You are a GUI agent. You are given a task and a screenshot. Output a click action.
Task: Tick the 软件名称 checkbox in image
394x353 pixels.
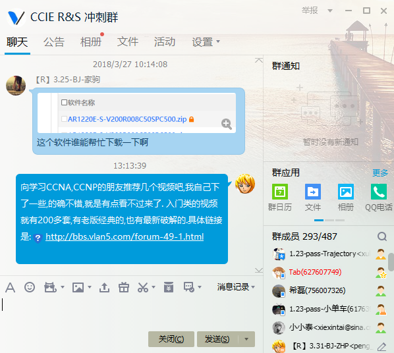(x=64, y=102)
